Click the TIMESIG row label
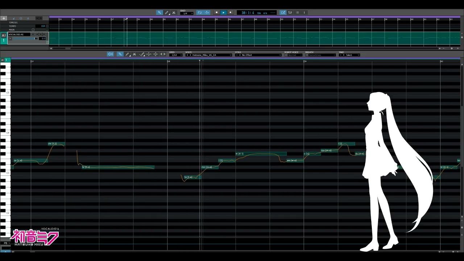The image size is (464, 261). [13, 22]
